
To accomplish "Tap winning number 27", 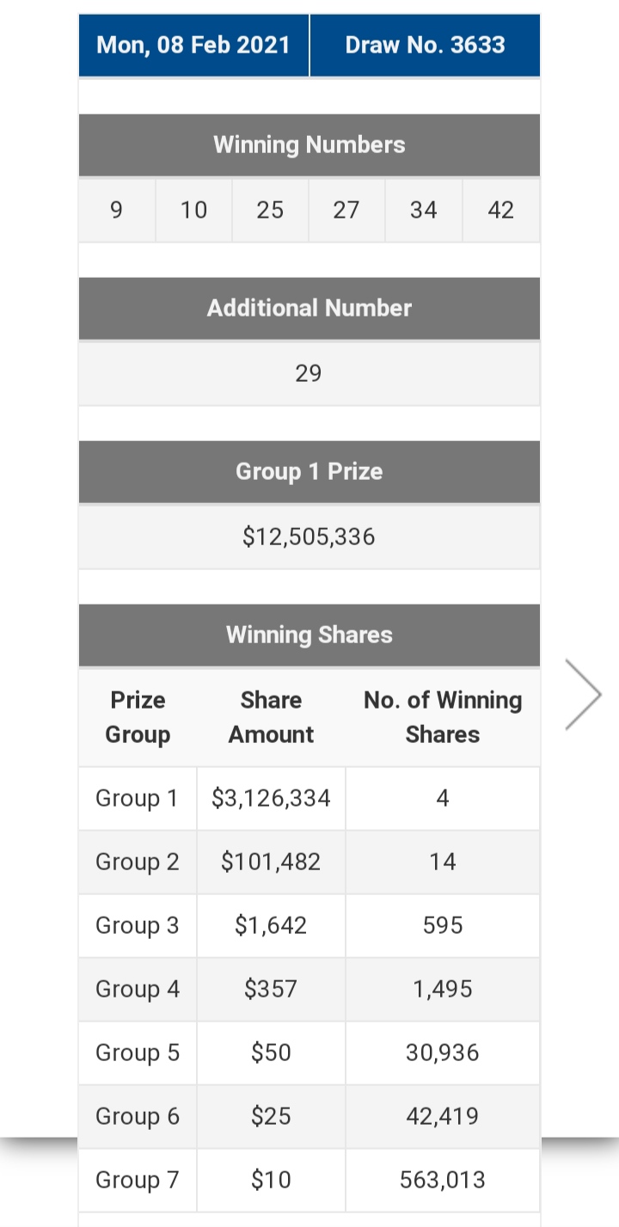I will pyautogui.click(x=346, y=210).
